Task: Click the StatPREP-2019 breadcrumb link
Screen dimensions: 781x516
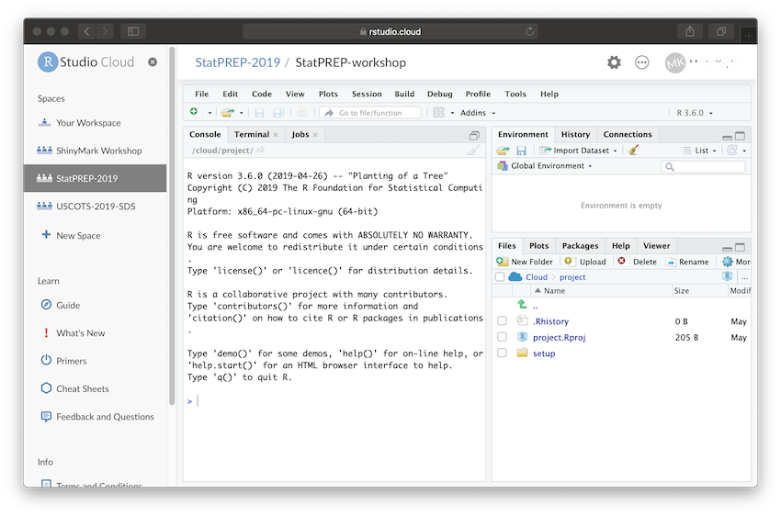Action: (x=238, y=62)
